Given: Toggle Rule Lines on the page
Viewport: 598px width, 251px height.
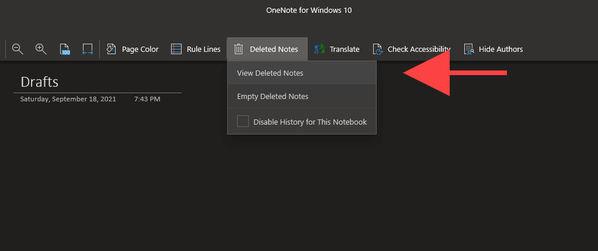Looking at the screenshot, I should point(196,50).
